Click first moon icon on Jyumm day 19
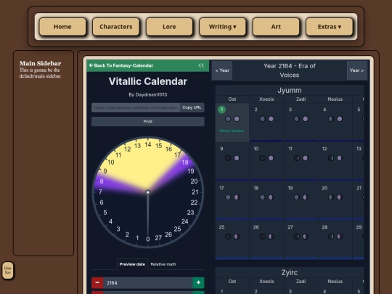Viewport: 392px width, 294px height. click(x=296, y=197)
